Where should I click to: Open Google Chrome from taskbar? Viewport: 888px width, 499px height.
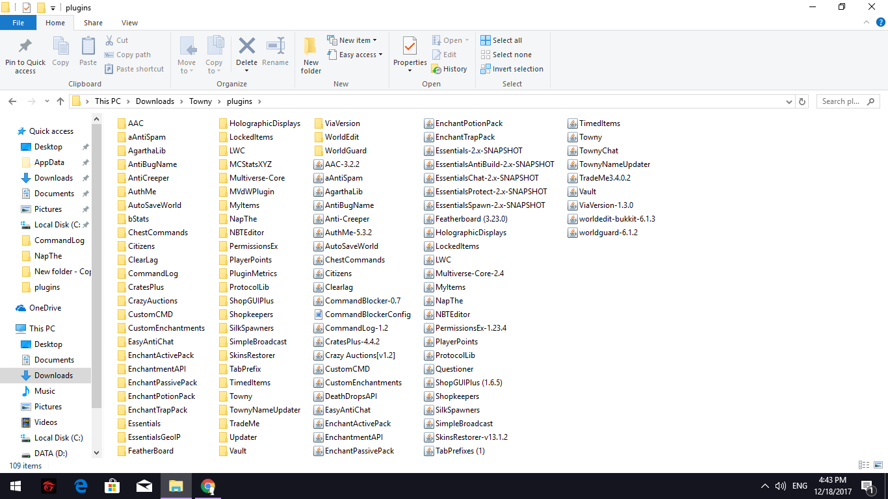click(208, 486)
